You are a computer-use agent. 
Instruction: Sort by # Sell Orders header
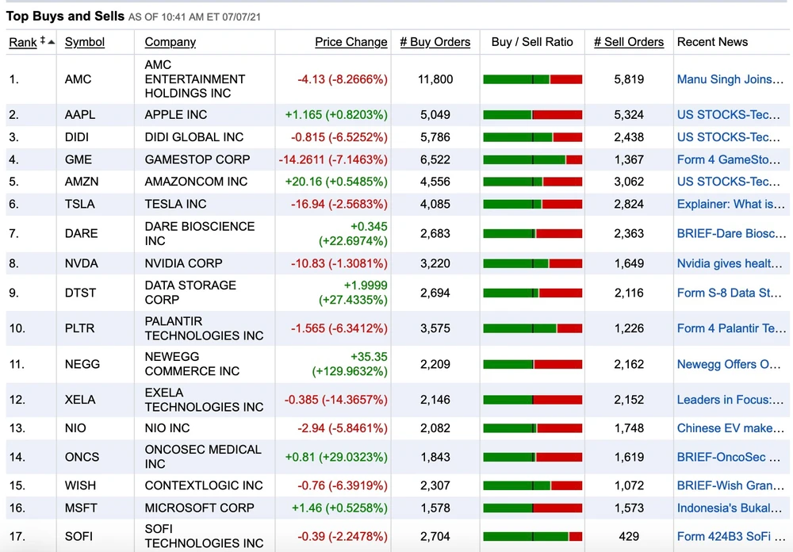629,42
